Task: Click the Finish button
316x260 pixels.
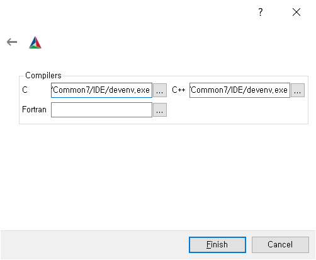Action: click(x=217, y=245)
